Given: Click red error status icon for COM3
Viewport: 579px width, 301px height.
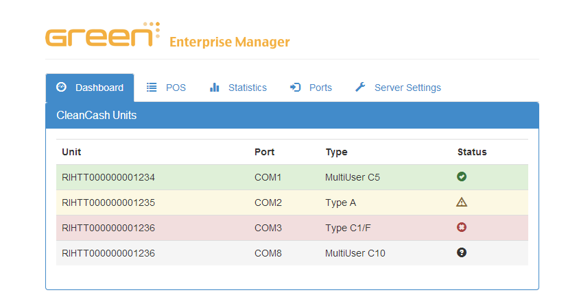Looking at the screenshot, I should pyautogui.click(x=462, y=227).
